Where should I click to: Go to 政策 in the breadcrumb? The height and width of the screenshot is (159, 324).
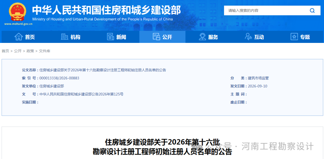(x=30, y=51)
